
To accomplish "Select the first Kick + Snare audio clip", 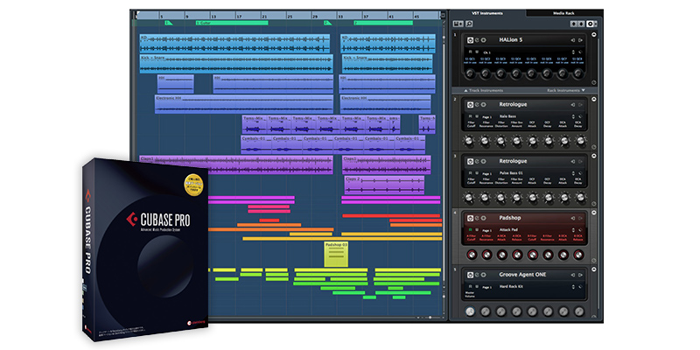I will click(236, 64).
